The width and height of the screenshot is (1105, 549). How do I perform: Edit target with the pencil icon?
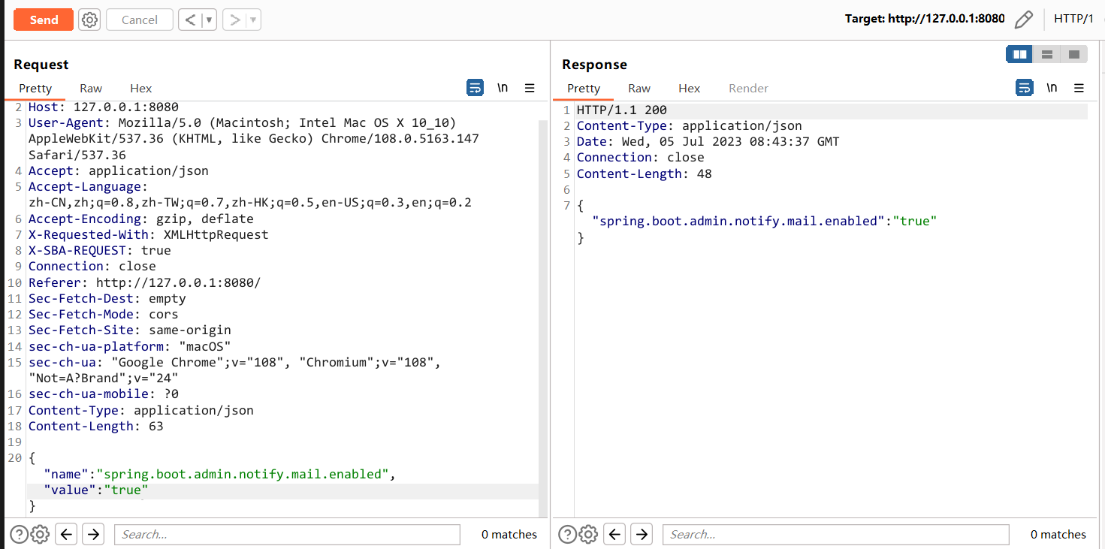(x=1023, y=20)
